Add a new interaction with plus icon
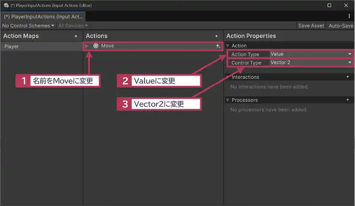 pos(347,77)
